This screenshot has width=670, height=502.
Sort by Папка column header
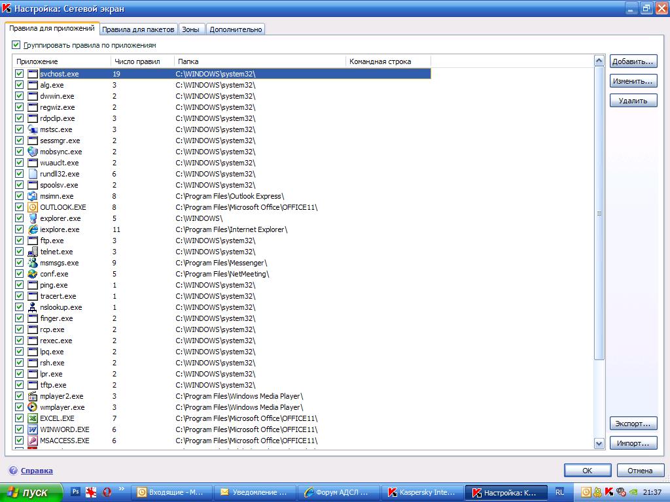[260, 61]
